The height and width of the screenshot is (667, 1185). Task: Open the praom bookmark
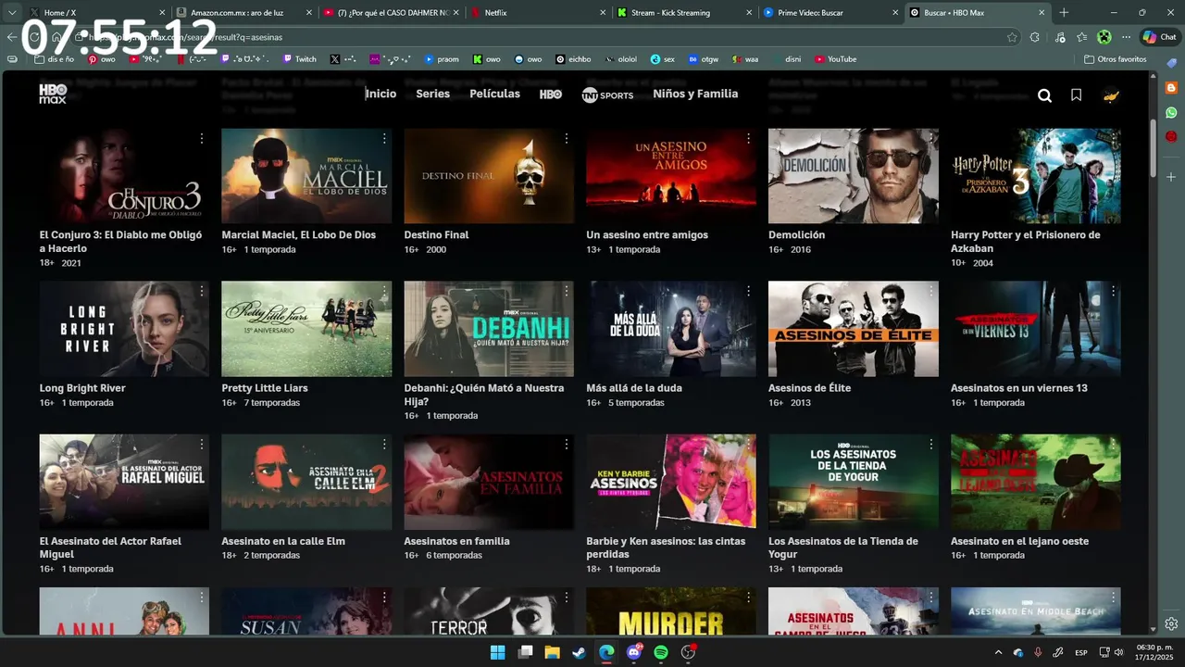pos(441,59)
